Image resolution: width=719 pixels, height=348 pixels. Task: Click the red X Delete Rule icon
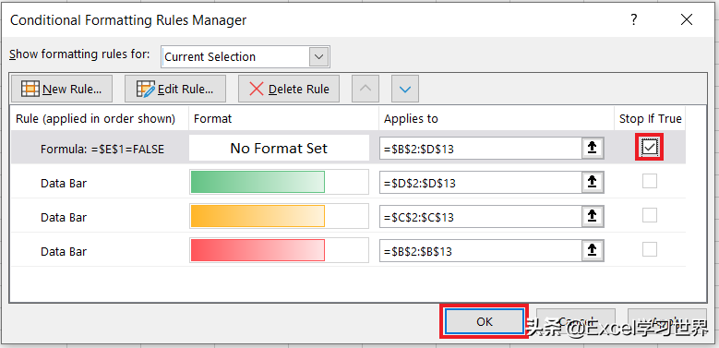tap(257, 89)
